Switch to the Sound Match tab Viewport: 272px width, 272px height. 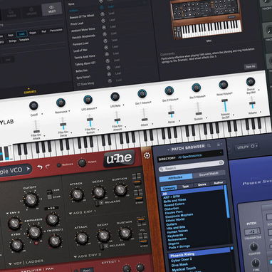tap(209, 174)
